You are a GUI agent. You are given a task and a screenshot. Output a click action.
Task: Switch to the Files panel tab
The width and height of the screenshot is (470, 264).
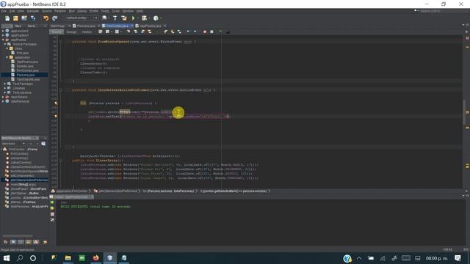(x=18, y=26)
